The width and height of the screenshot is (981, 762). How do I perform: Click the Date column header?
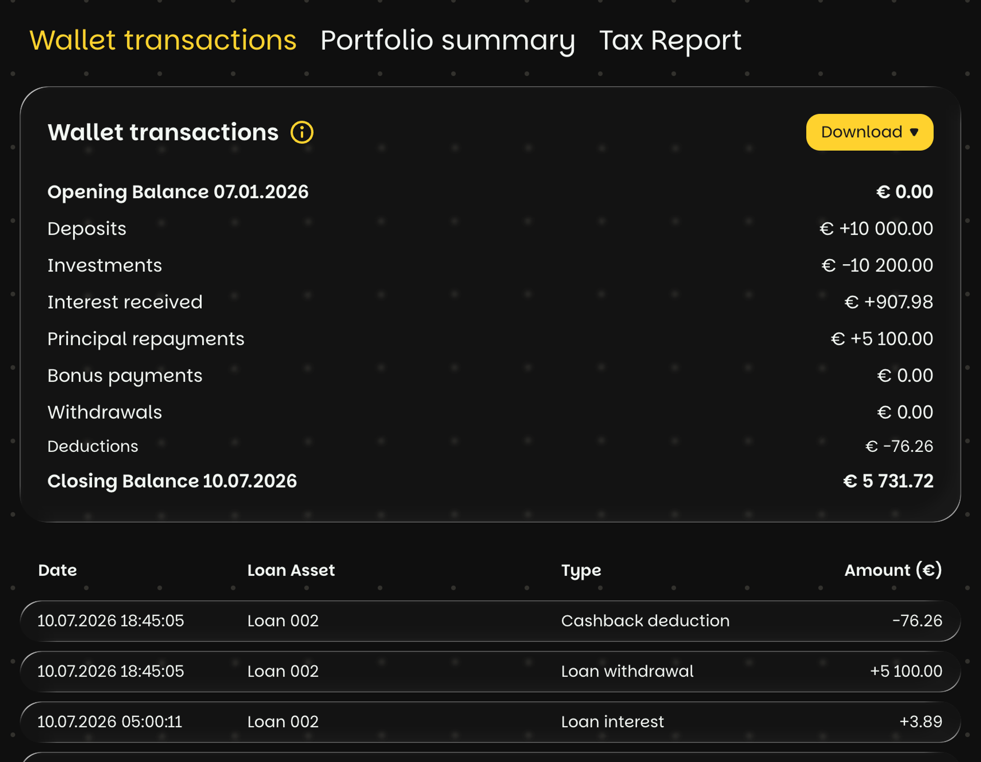tap(58, 570)
